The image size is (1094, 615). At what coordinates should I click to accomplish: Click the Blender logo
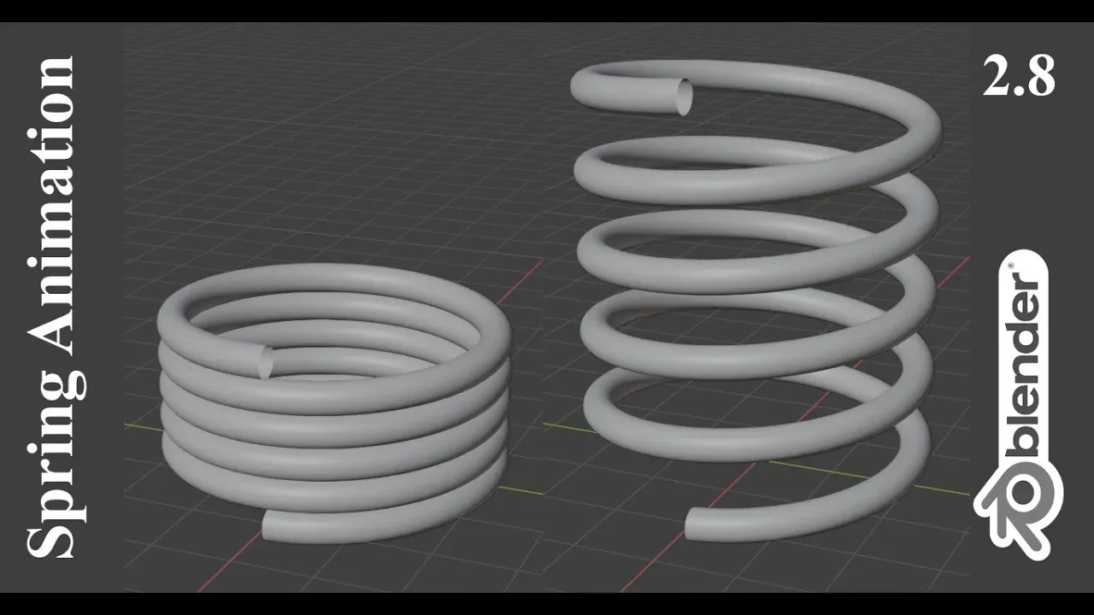1018,404
